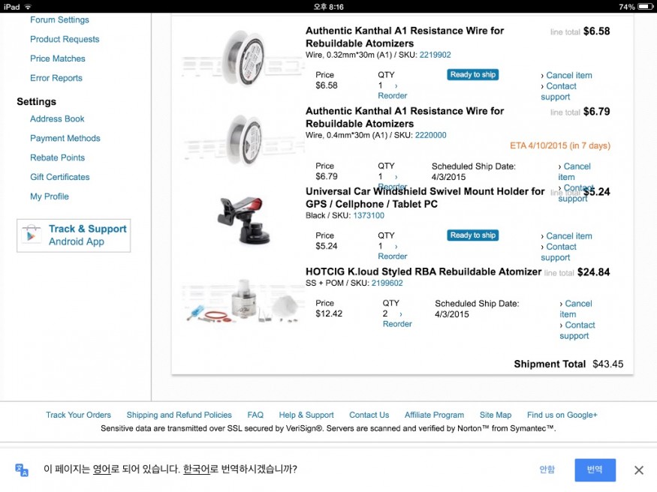Click the Google Translate icon in bottom bar
This screenshot has height=492, width=657.
tap(21, 469)
